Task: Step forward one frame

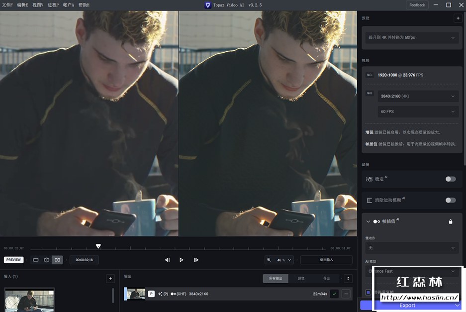Action: tap(196, 260)
